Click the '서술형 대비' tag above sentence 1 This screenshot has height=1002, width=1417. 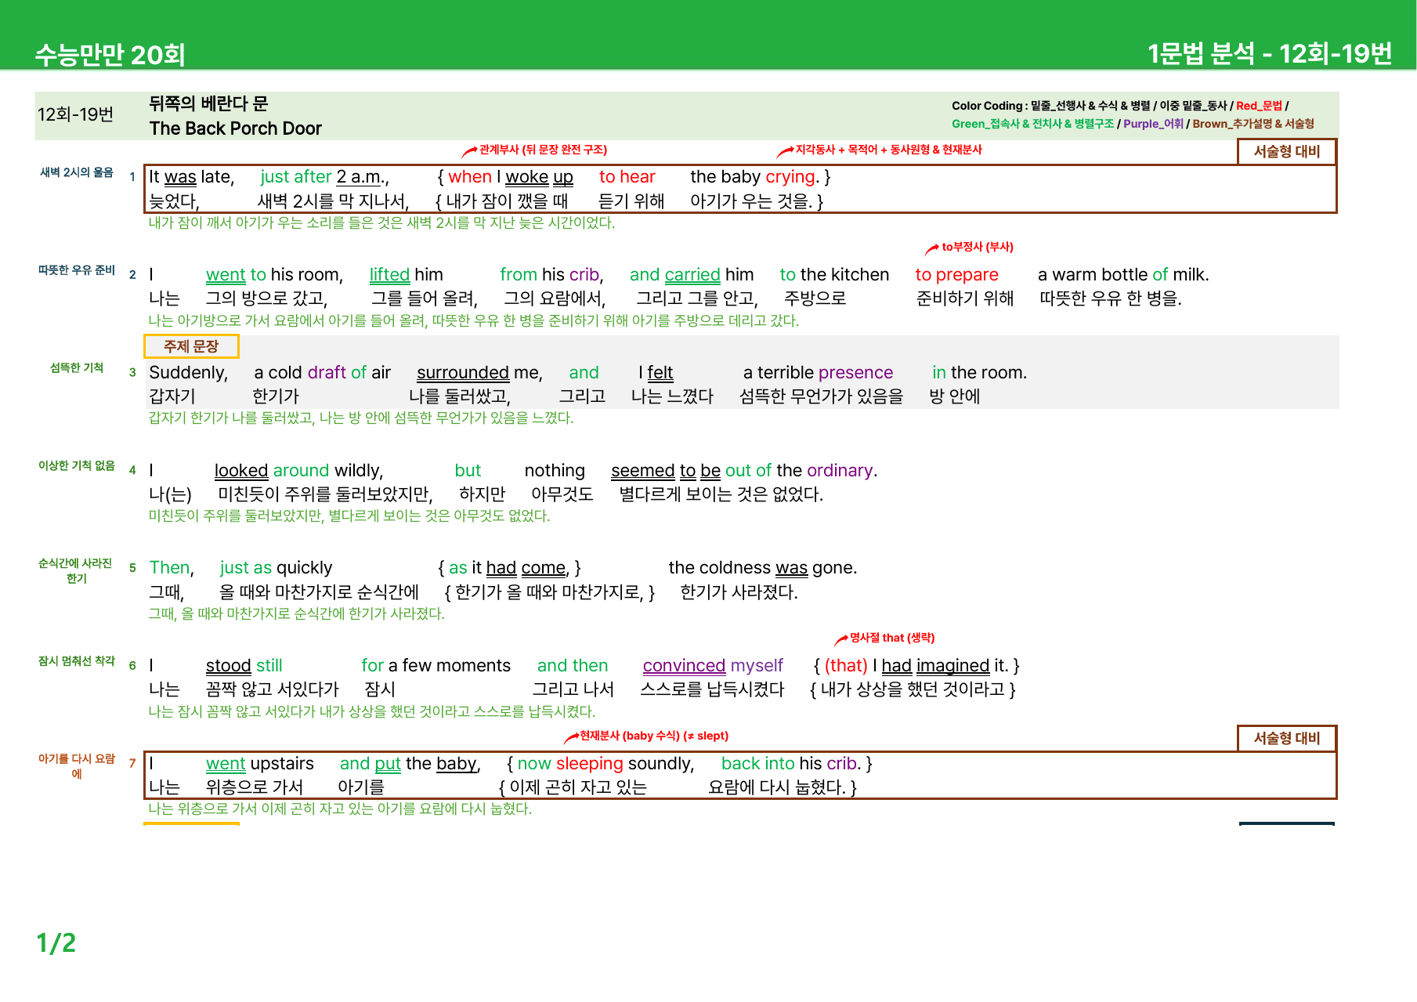[1287, 151]
